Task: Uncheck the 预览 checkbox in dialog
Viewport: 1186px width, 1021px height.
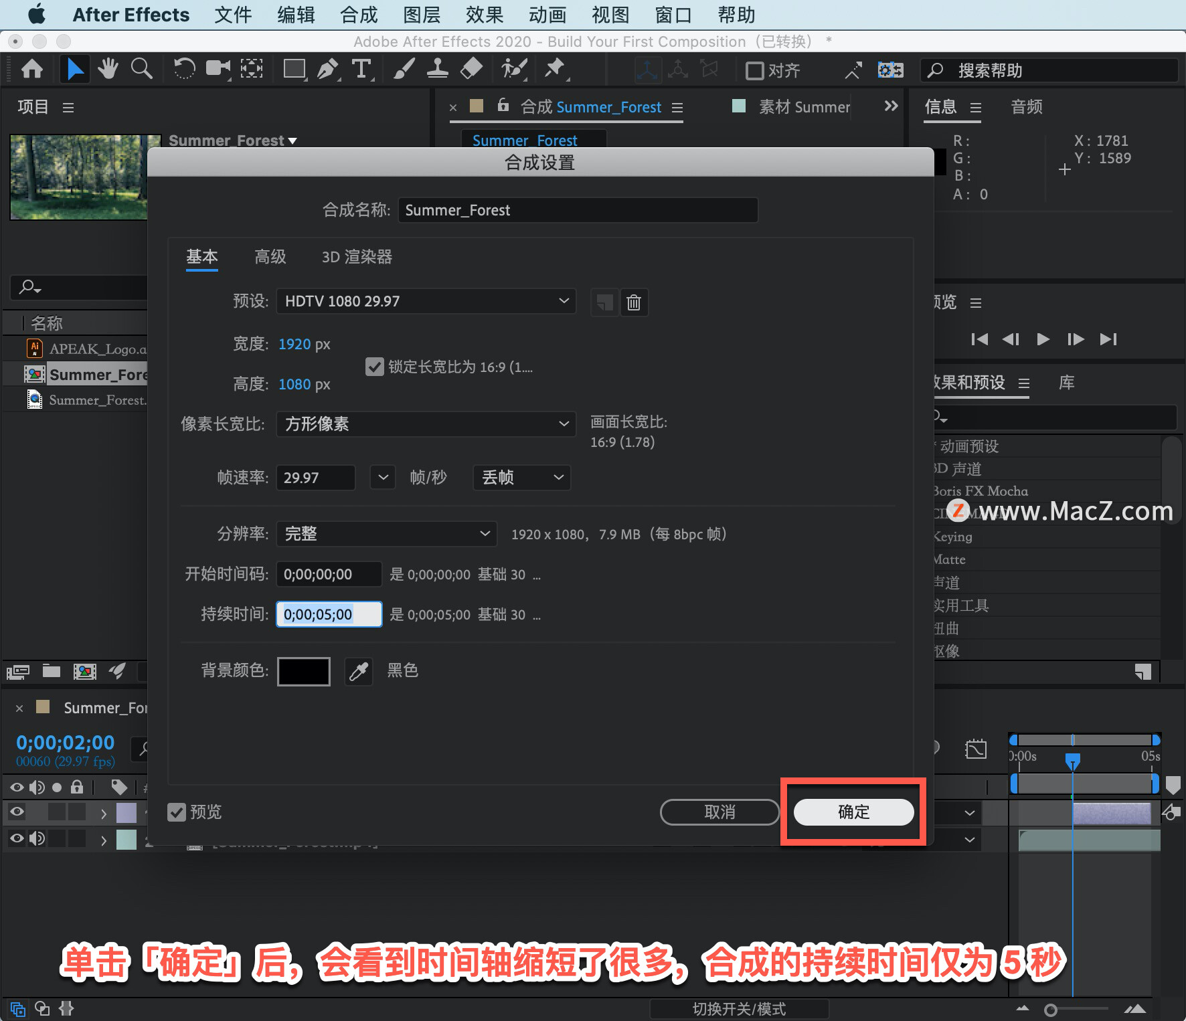Action: click(177, 812)
